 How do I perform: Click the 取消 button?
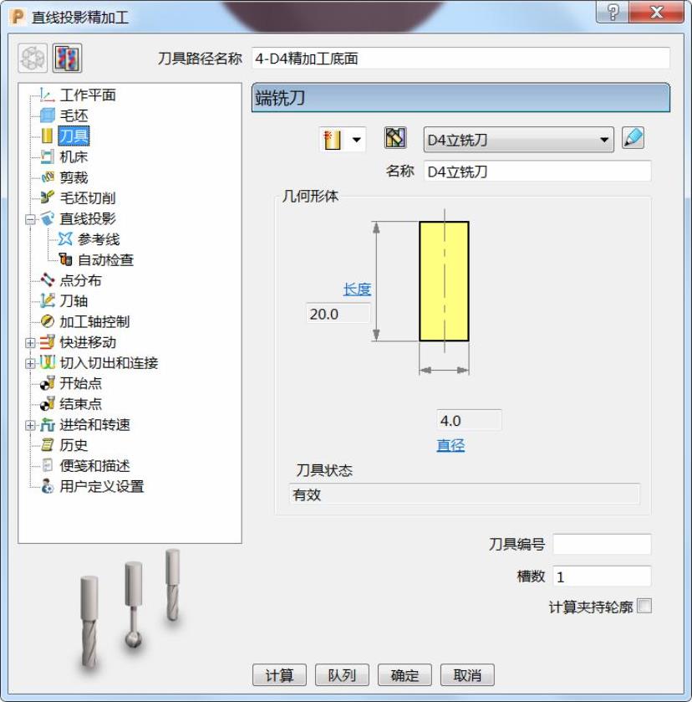(467, 674)
